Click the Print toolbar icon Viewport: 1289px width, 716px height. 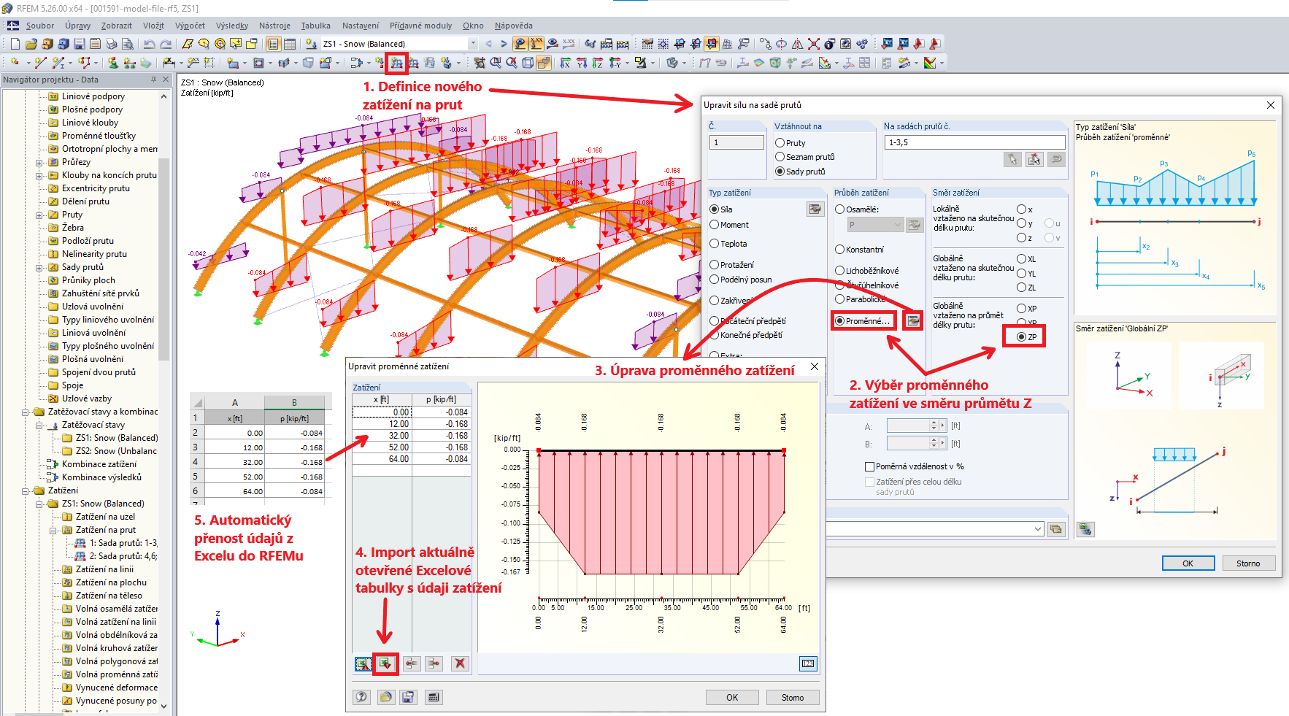[x=111, y=44]
